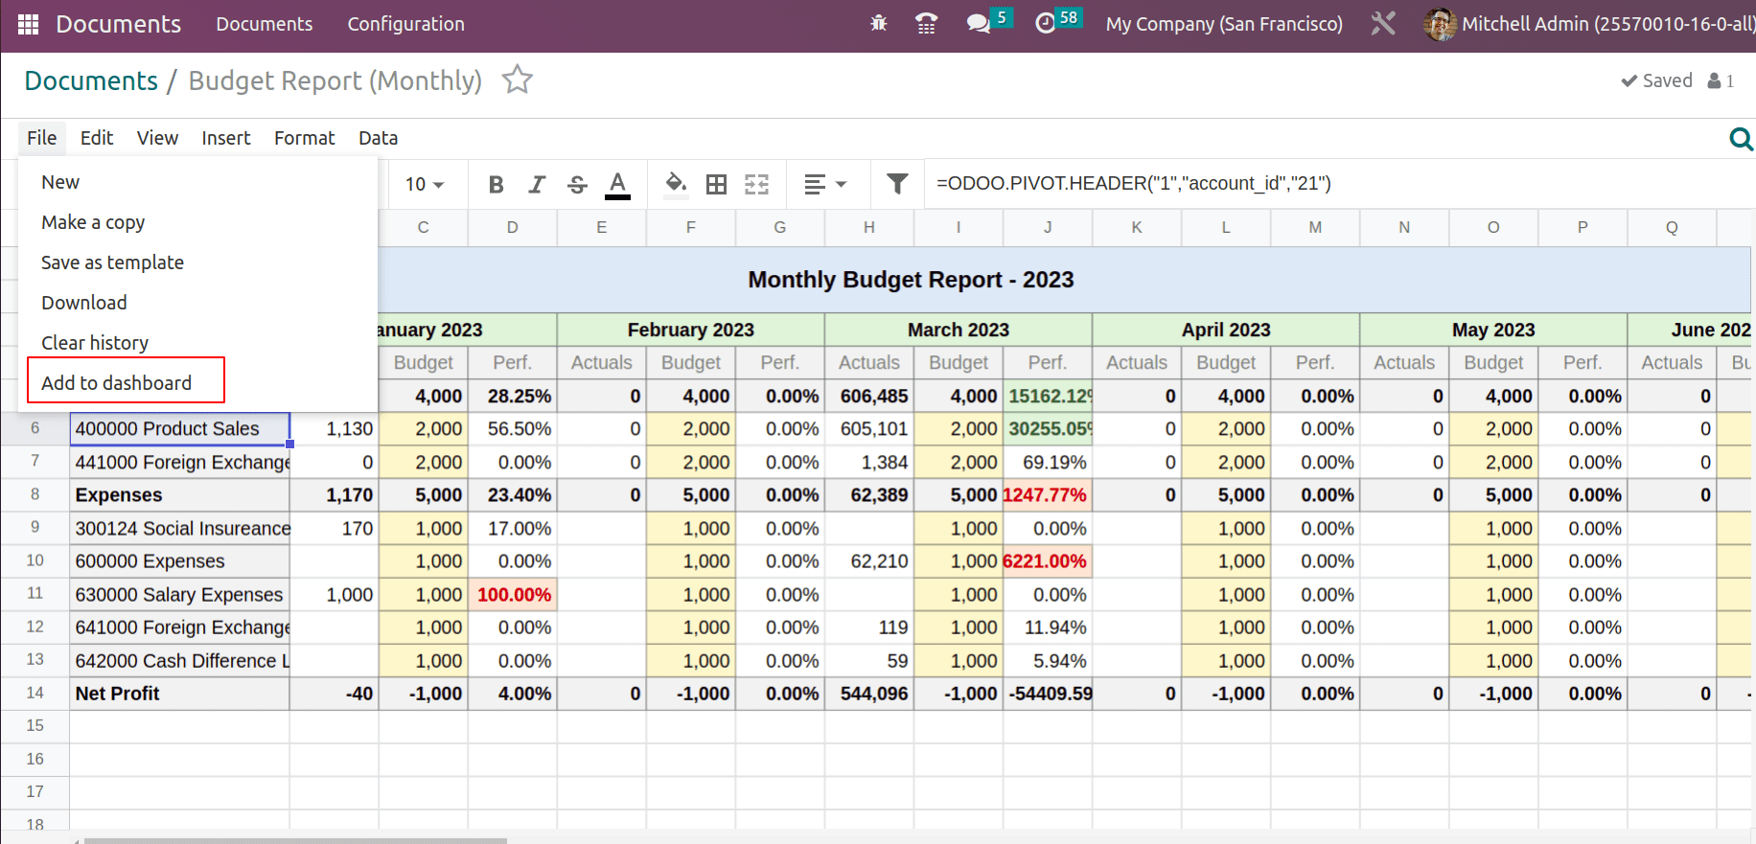Select the May 2023 header cell
Screen dimensions: 1756x844
tap(1493, 330)
